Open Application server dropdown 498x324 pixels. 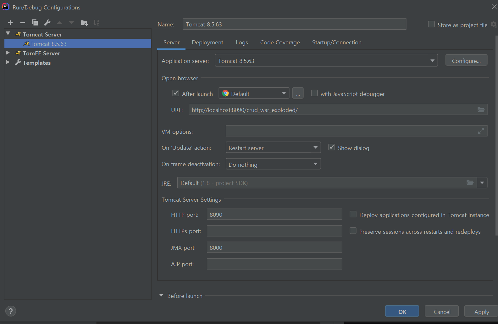point(326,60)
